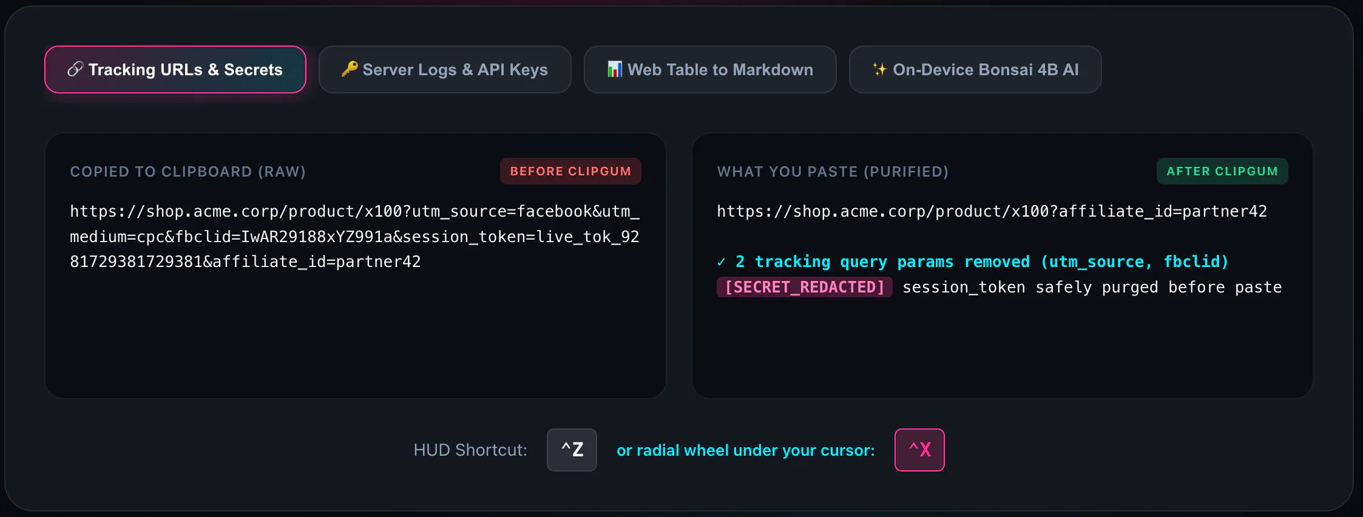The height and width of the screenshot is (517, 1363).
Task: Click the raw URL text in the clipboard panel
Action: click(355, 237)
